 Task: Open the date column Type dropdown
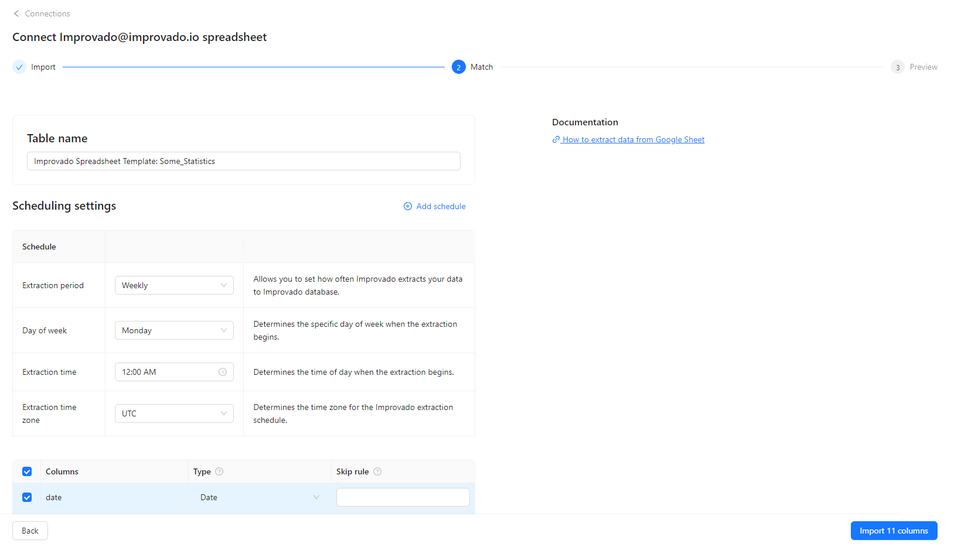(x=260, y=497)
